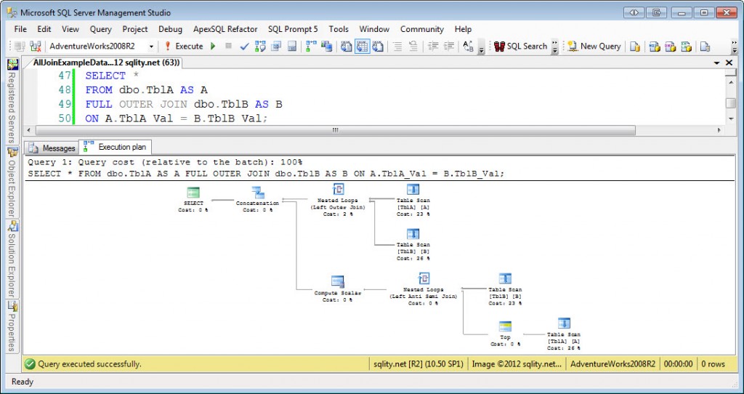This screenshot has width=744, height=394.
Task: Select the Concatenation operator icon
Action: pyautogui.click(x=257, y=193)
